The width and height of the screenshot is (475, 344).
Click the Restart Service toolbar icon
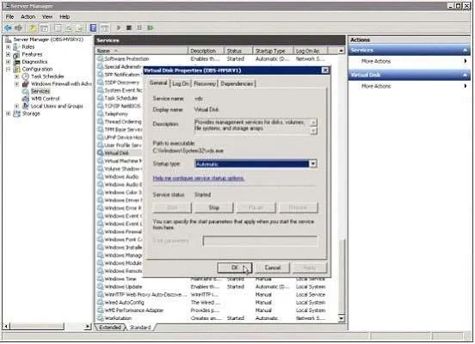[151, 28]
